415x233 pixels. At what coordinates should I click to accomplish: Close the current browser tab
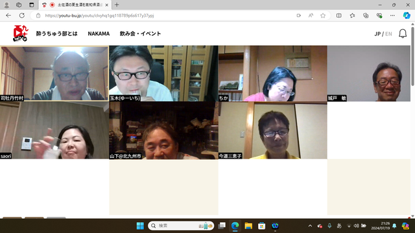point(106,5)
